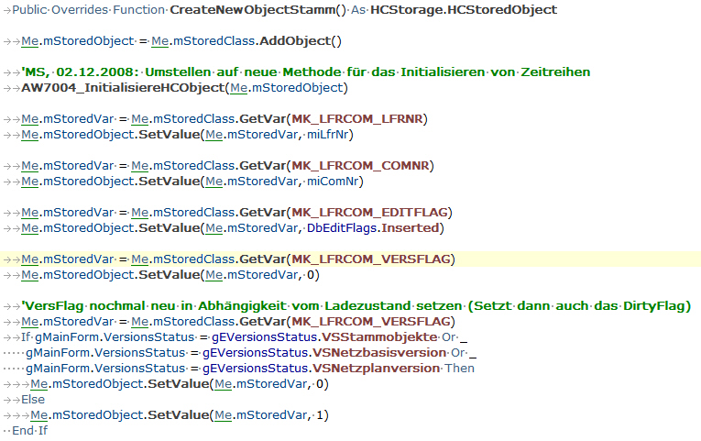
Task: Place cursor on AddObject() call
Action: pos(301,41)
